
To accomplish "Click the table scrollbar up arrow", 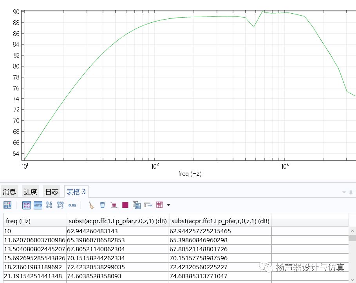I will (x=352, y=231).
